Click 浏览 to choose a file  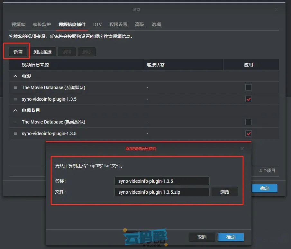tap(224, 192)
